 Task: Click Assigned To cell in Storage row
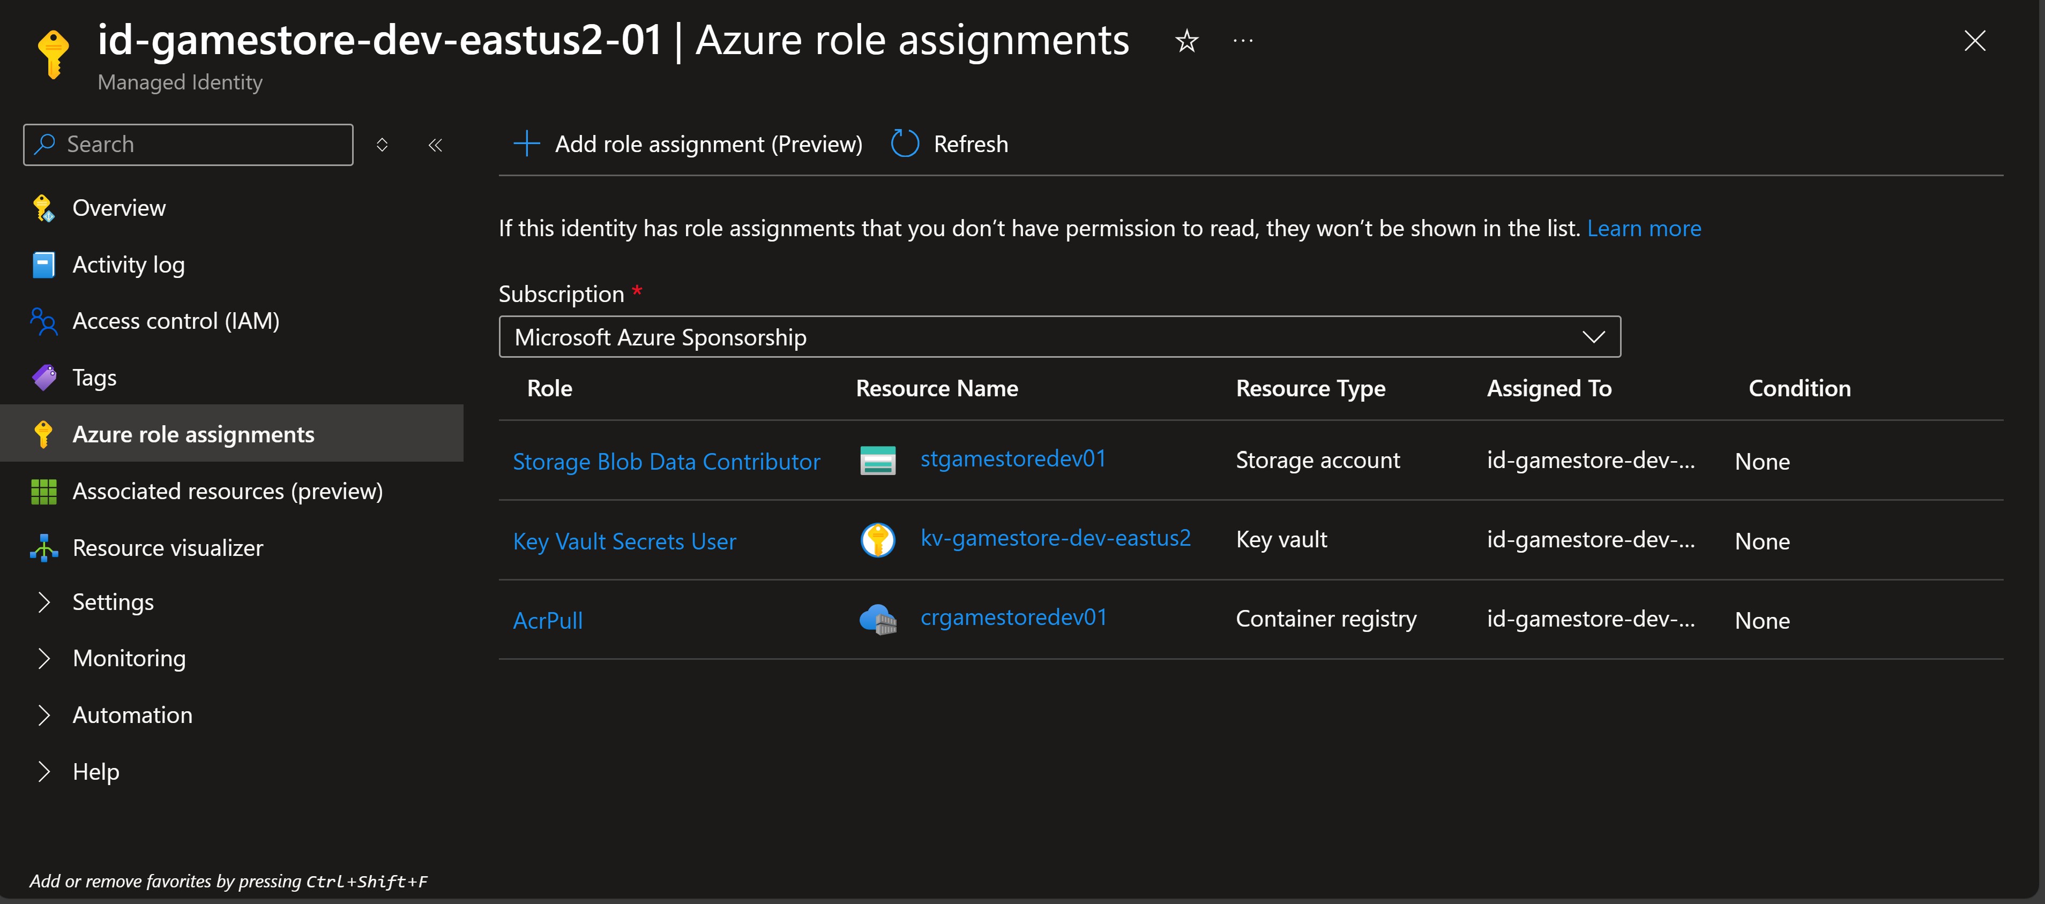[1590, 461]
